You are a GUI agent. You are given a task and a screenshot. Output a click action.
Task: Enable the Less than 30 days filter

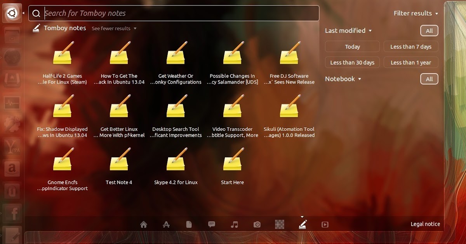352,62
